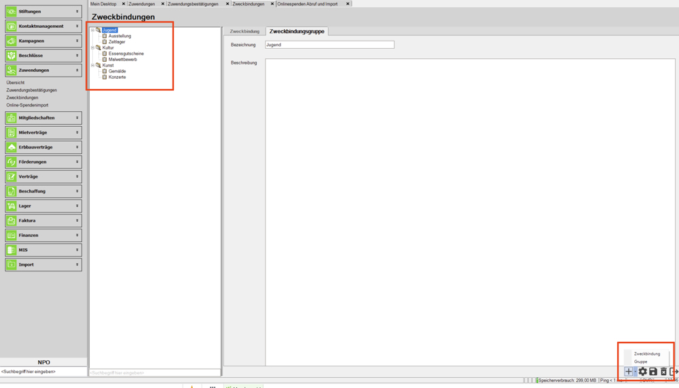This screenshot has height=388, width=679.
Task: Collapse the Jugend tree node
Action: (x=93, y=30)
